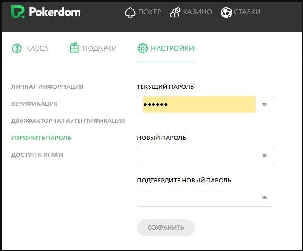Open the КАССА tab
This screenshot has width=303, height=251.
coord(37,48)
